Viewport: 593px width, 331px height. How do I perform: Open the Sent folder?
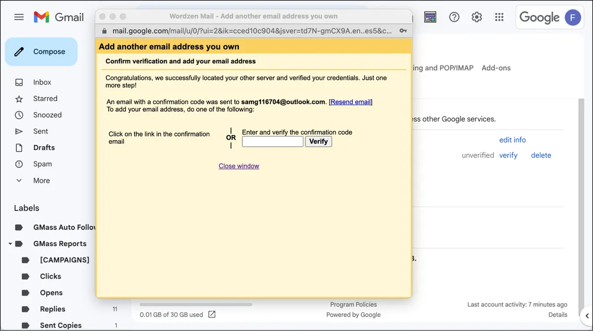(x=41, y=131)
